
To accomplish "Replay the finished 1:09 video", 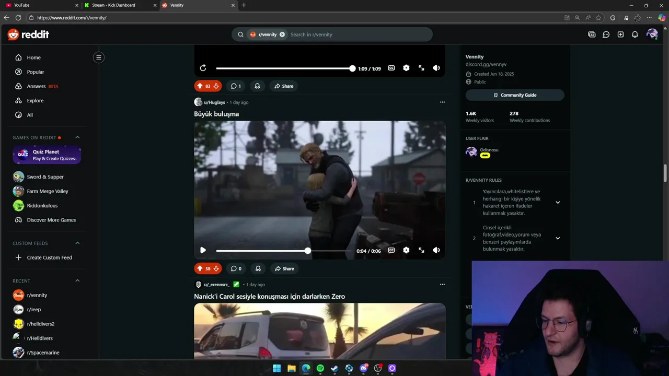I will 203,68.
